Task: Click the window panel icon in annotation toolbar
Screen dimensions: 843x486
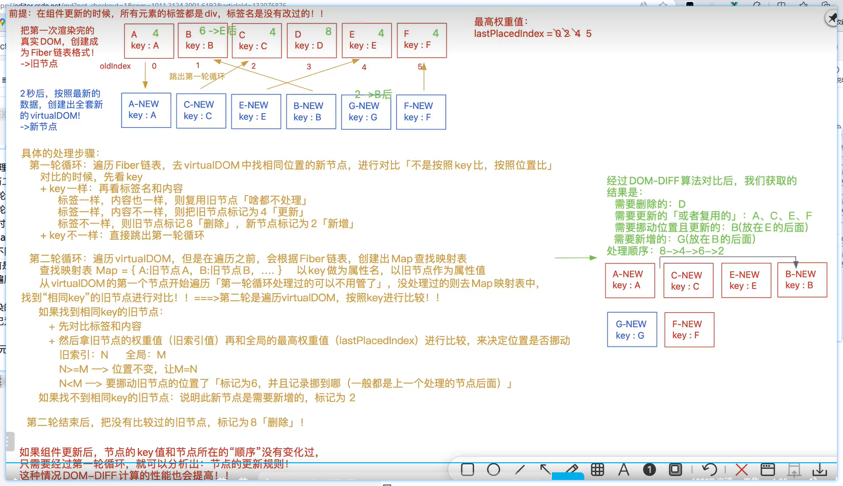Action: [768, 470]
